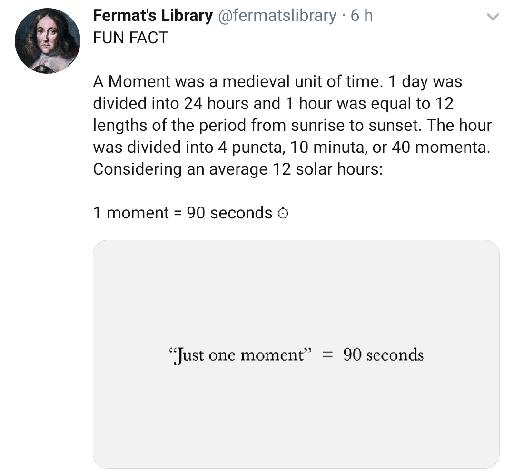Click the equals sign inside the image
The image size is (514, 473).
coord(327,355)
